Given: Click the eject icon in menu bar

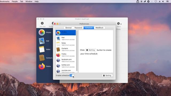Looking at the screenshot, I should pyautogui.click(x=160, y=1).
